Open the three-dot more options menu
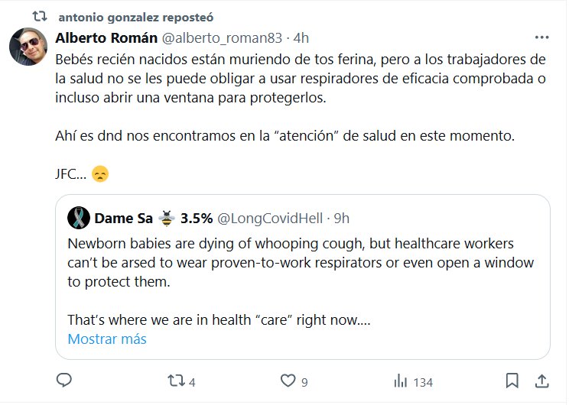 tap(541, 37)
